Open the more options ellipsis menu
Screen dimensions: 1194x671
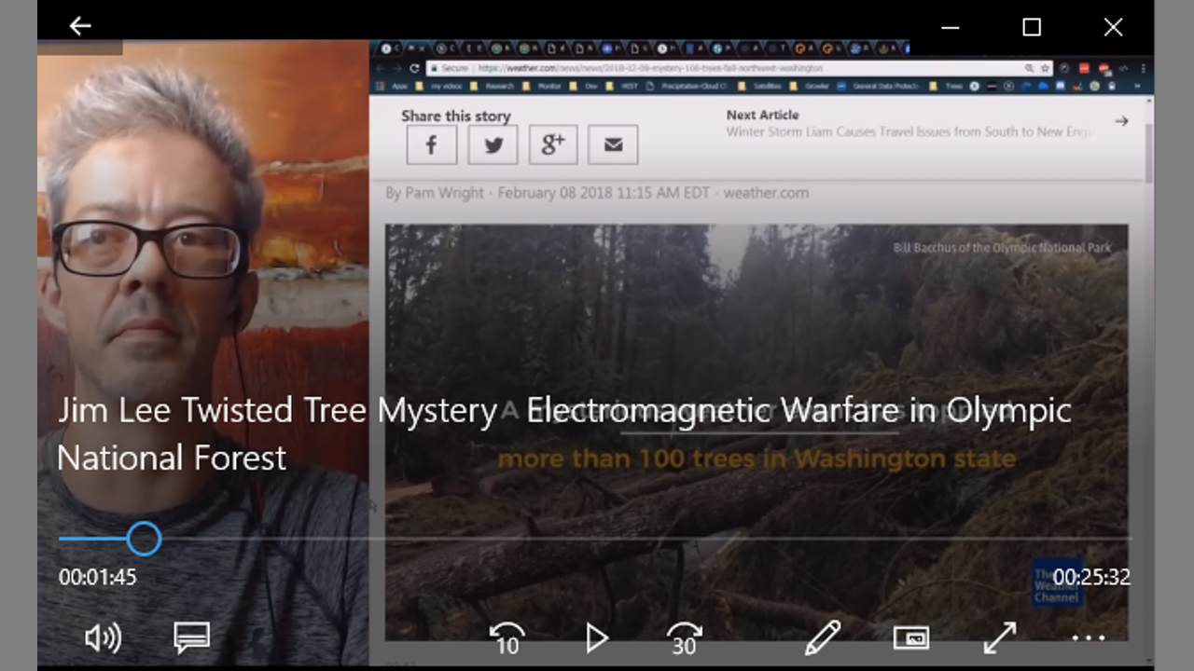pyautogui.click(x=1088, y=638)
